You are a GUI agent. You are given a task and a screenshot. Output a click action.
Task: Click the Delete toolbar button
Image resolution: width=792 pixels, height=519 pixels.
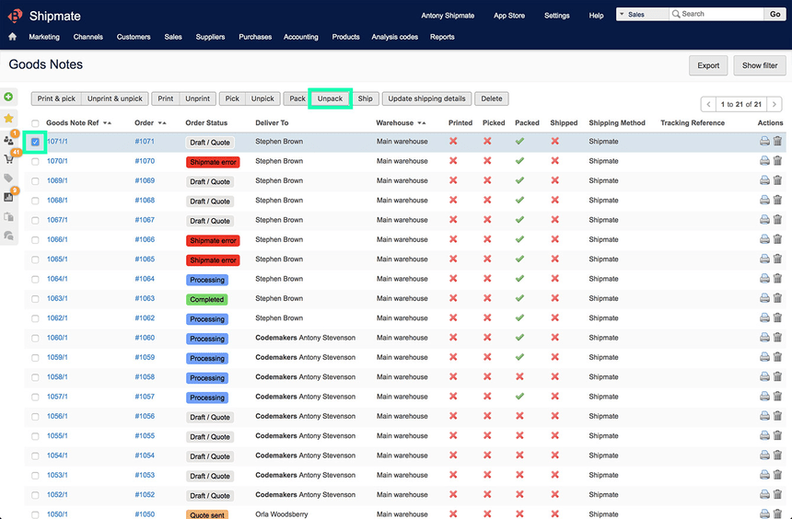click(492, 98)
